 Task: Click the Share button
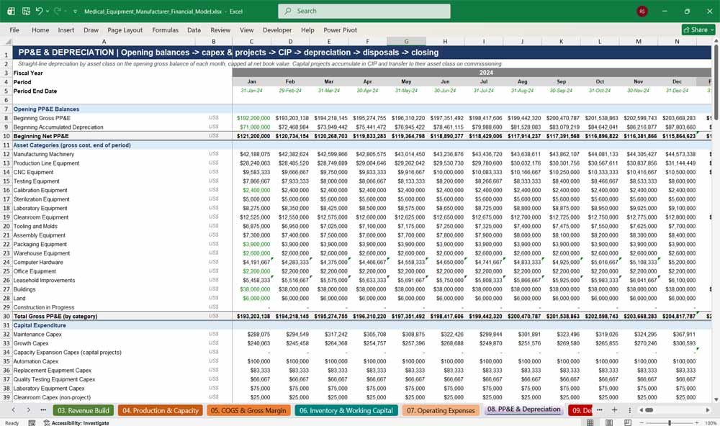click(x=698, y=30)
